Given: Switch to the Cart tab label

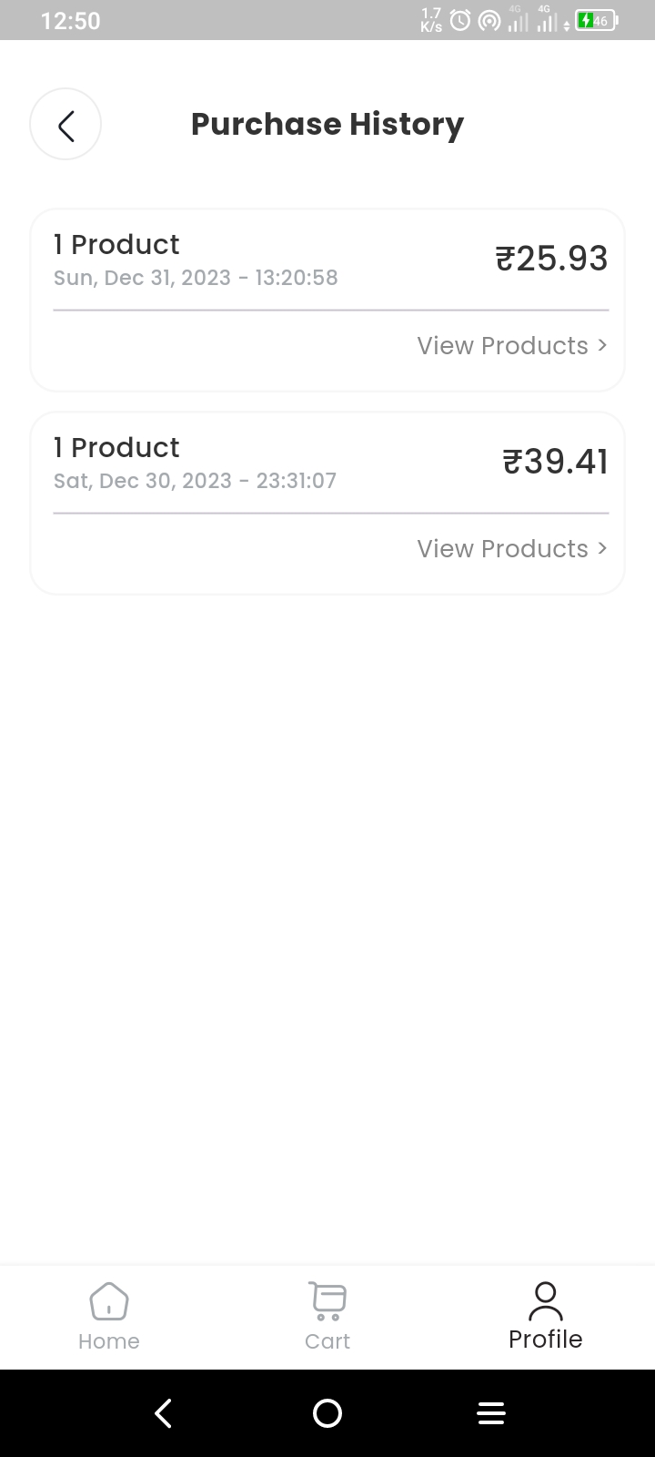Looking at the screenshot, I should pos(327,1341).
